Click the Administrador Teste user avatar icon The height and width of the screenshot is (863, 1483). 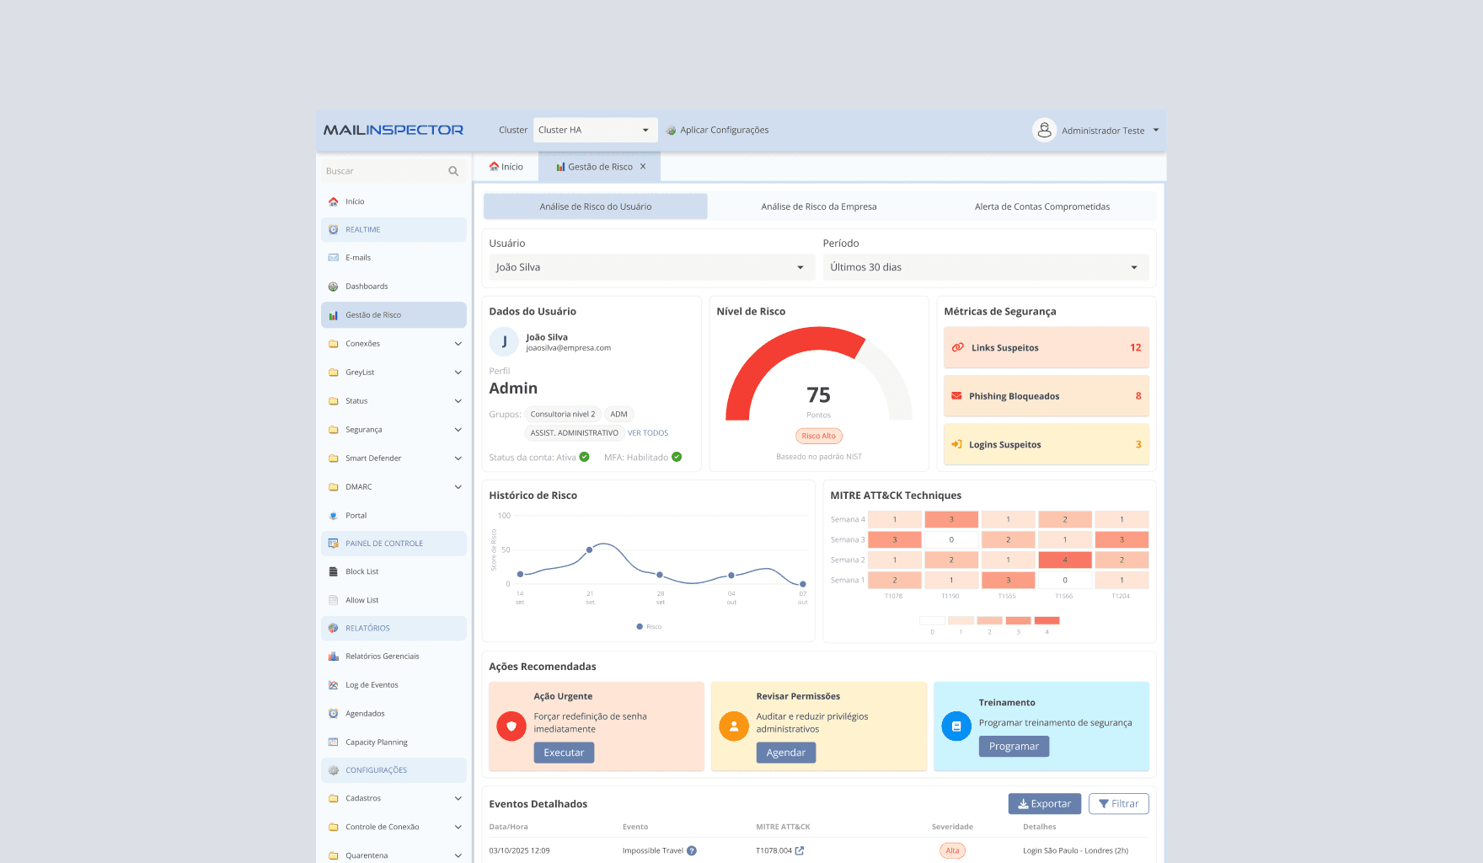1044,130
